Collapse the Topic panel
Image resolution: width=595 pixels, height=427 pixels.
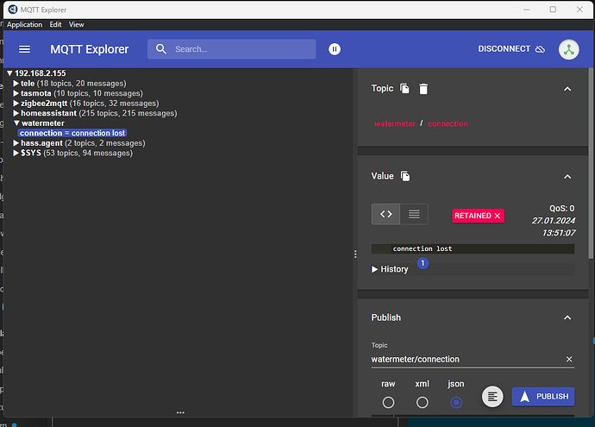tap(567, 89)
